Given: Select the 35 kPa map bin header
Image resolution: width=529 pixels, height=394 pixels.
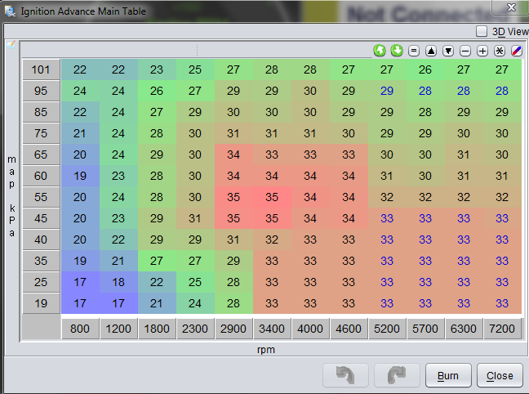Looking at the screenshot, I should pos(41,261).
